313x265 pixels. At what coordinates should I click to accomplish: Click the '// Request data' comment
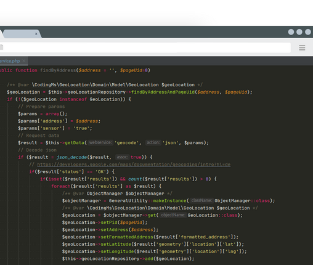[x=39, y=136]
